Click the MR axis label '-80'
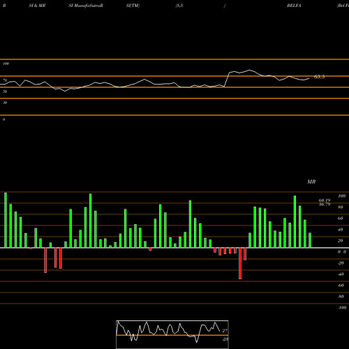349x349 pixels. point(341,297)
